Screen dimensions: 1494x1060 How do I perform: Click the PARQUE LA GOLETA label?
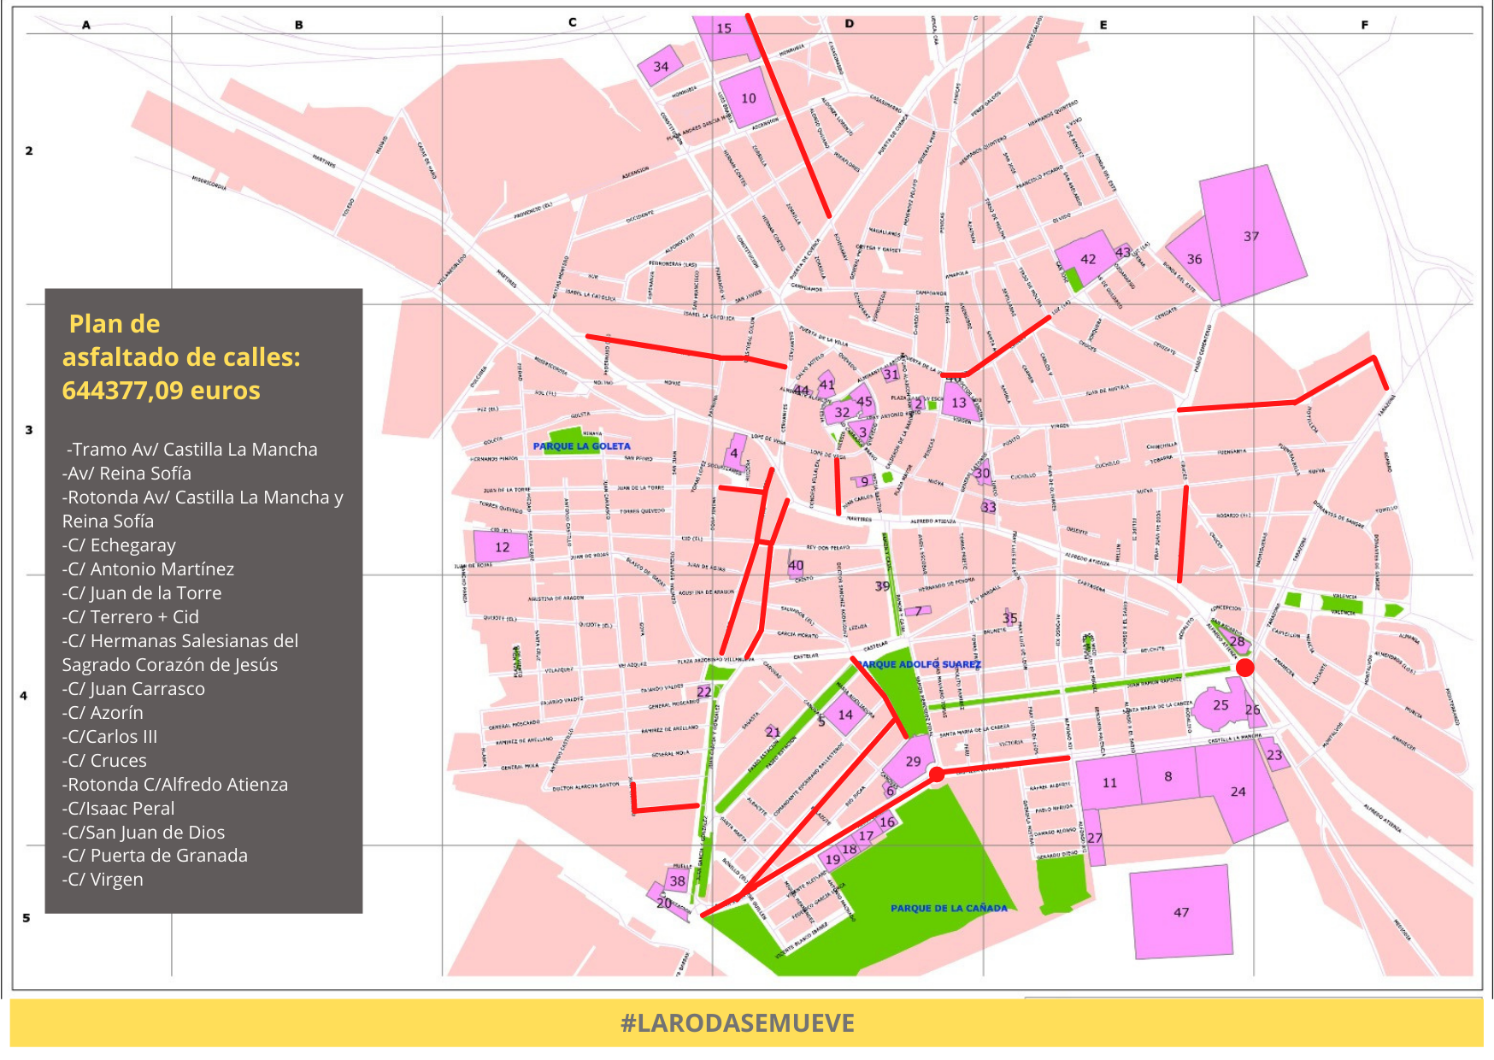(x=581, y=446)
